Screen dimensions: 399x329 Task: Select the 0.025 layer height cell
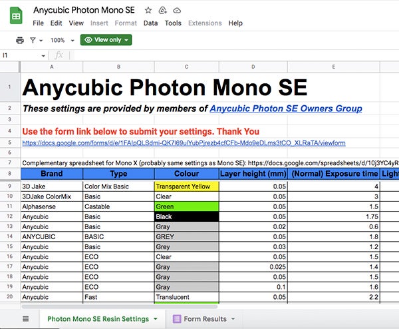point(253,267)
